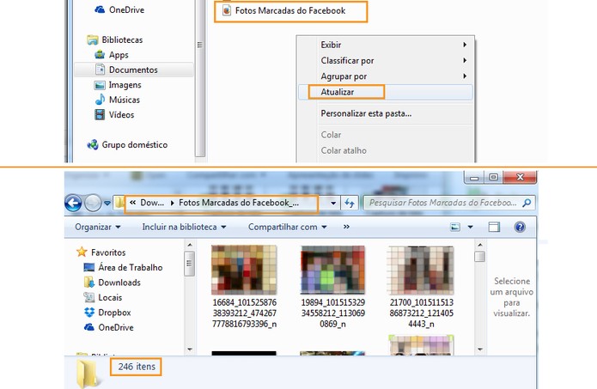
Task: Close the lower Explorer window
Action: [520, 178]
